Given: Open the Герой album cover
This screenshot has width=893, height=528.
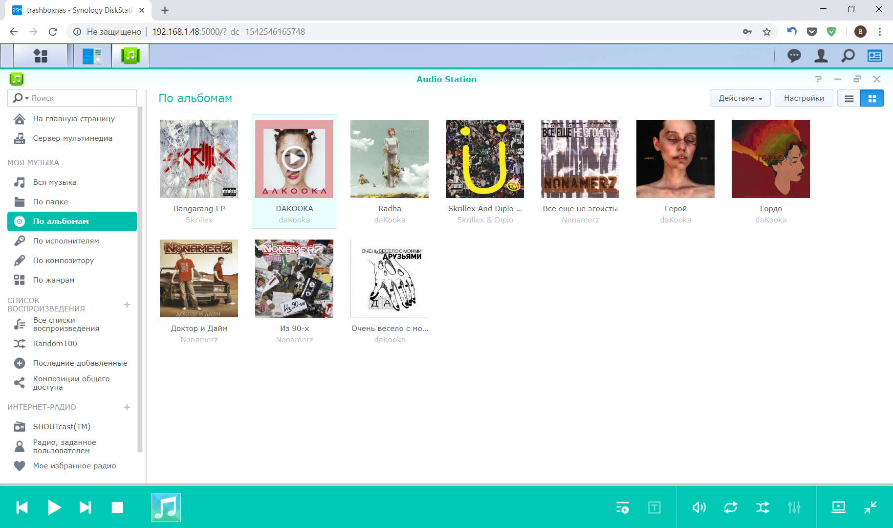Looking at the screenshot, I should [675, 159].
